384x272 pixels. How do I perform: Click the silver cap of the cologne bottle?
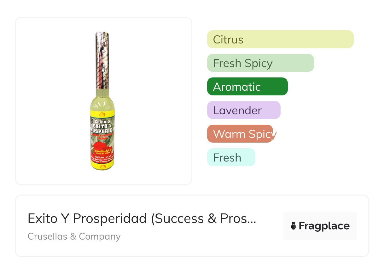102,60
